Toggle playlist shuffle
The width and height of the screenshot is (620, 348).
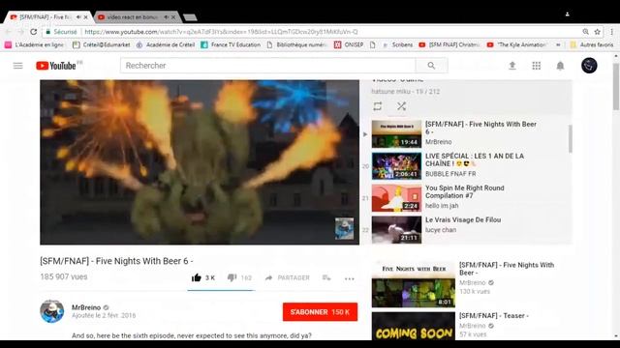(x=401, y=105)
